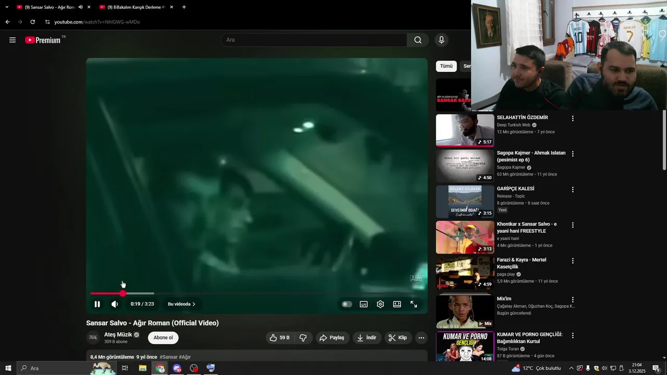This screenshot has width=667, height=375.
Task: Open File Explorer from taskbar
Action: click(x=142, y=368)
